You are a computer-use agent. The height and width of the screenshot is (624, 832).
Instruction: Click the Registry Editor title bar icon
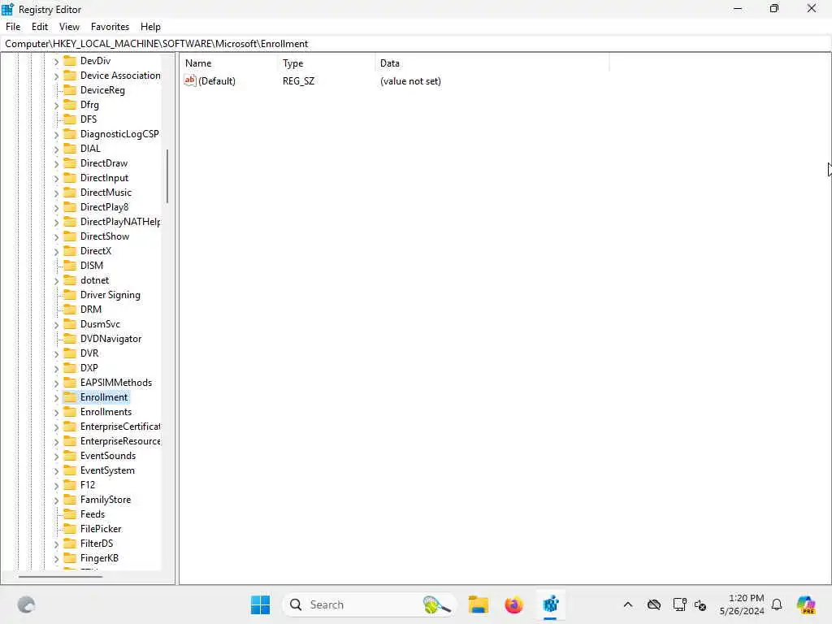click(7, 9)
